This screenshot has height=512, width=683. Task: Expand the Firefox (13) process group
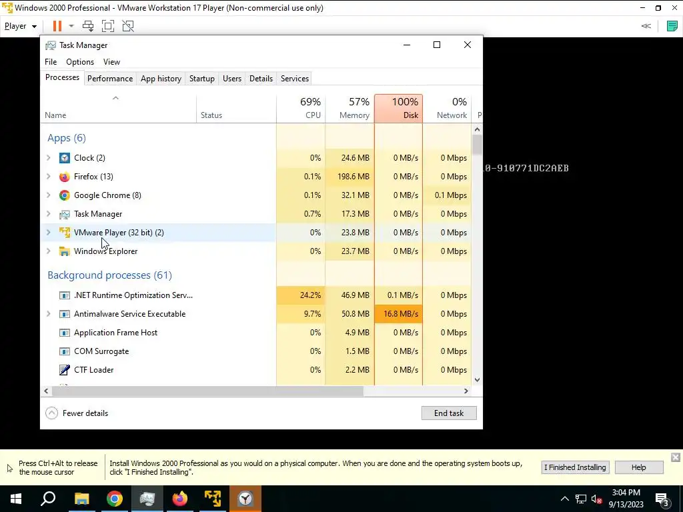tap(49, 176)
